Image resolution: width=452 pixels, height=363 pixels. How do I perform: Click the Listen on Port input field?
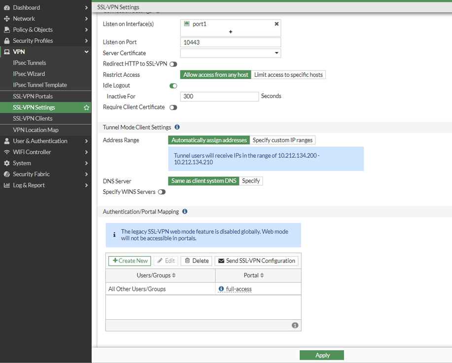(x=230, y=42)
